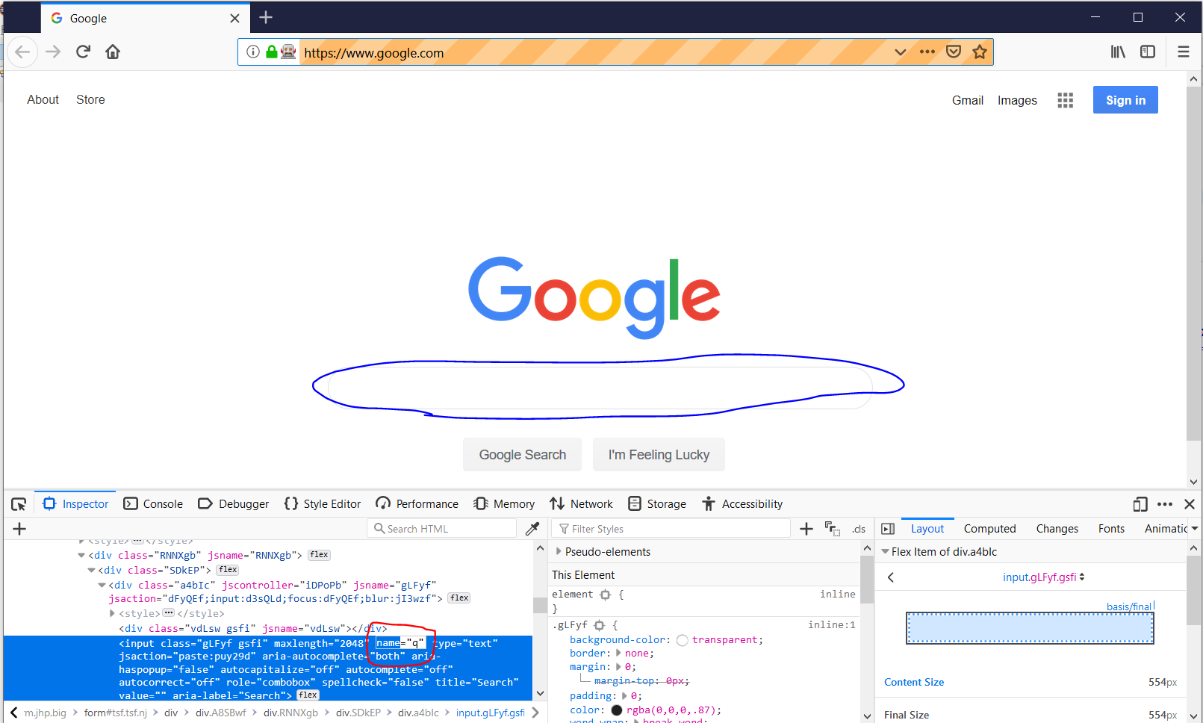1203x723 pixels.
Task: Open the Google apps grid
Action: [1066, 99]
